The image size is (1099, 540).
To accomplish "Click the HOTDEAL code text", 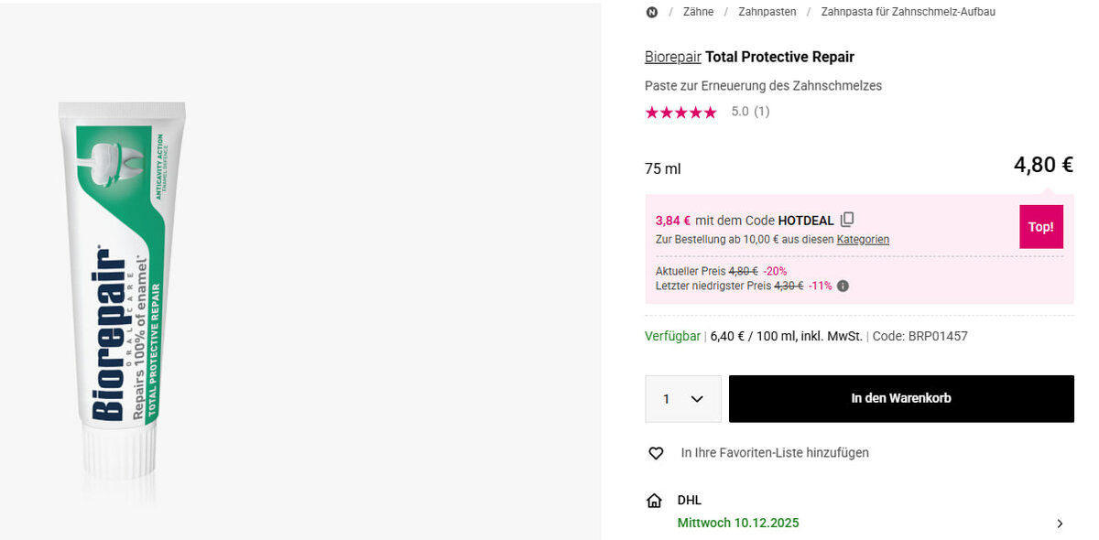I will 806,221.
